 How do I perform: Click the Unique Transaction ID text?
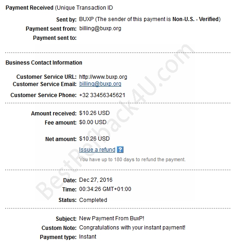84,8
